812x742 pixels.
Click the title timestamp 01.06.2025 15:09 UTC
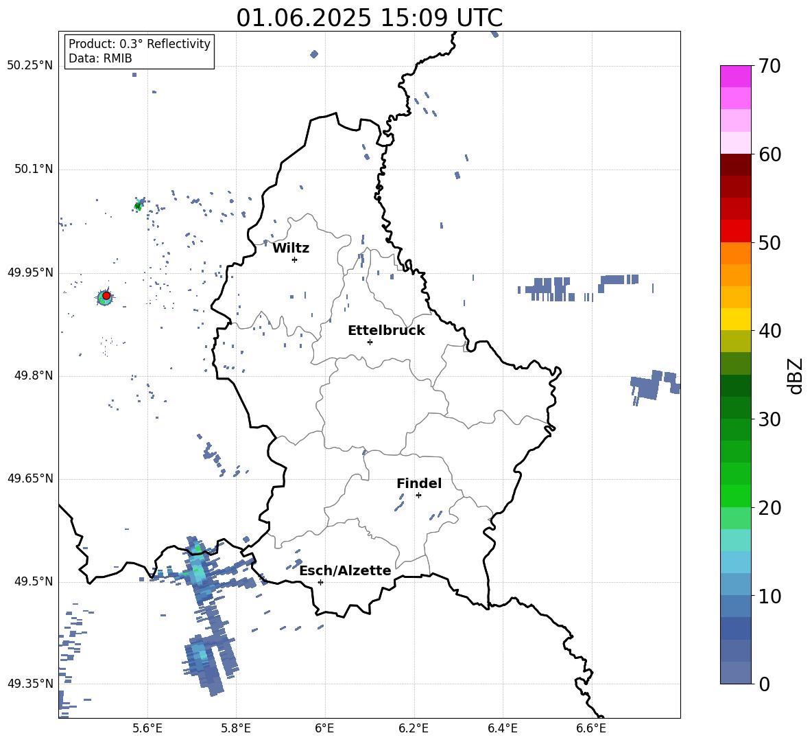369,18
